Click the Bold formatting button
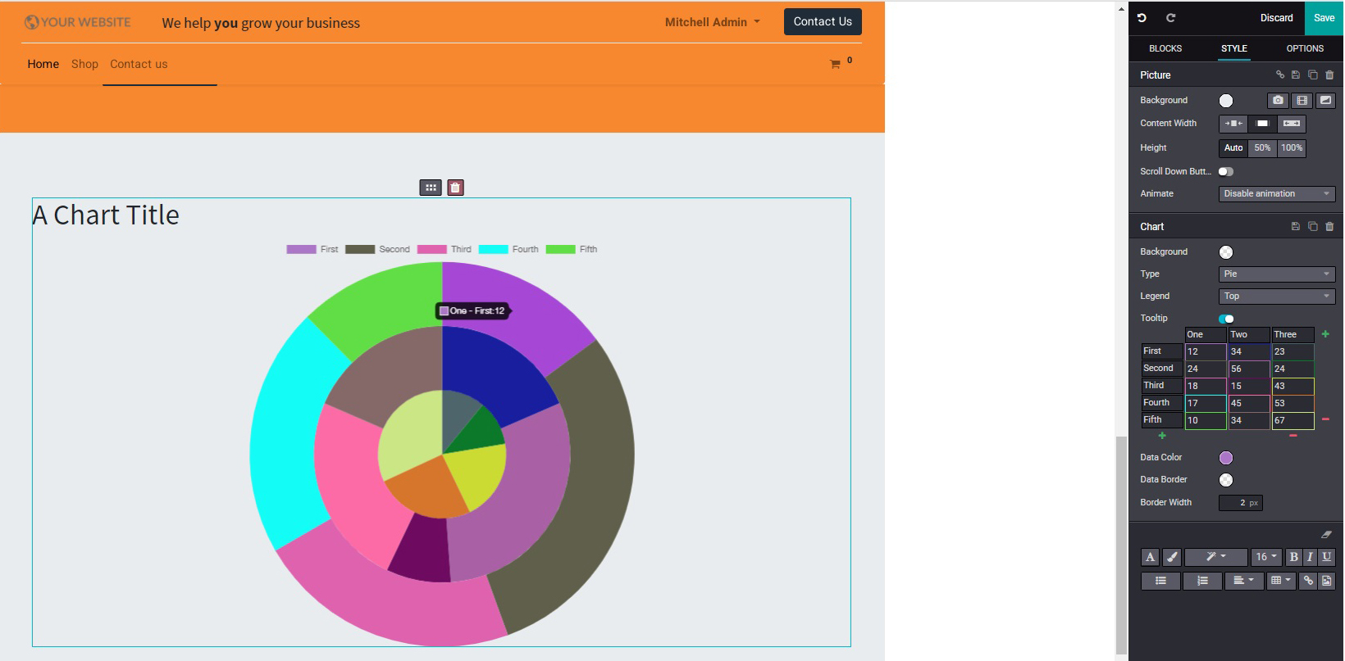 pyautogui.click(x=1293, y=557)
